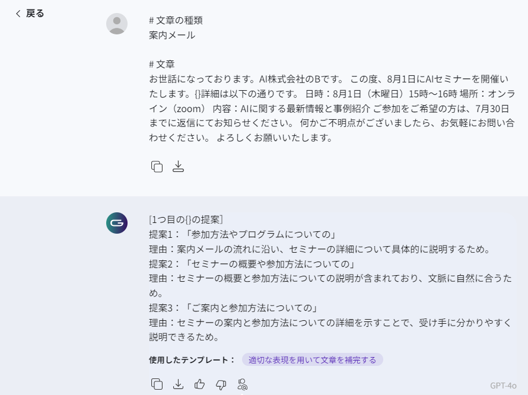The height and width of the screenshot is (395, 528).
Task: Download the user's prompt message
Action: click(x=178, y=167)
